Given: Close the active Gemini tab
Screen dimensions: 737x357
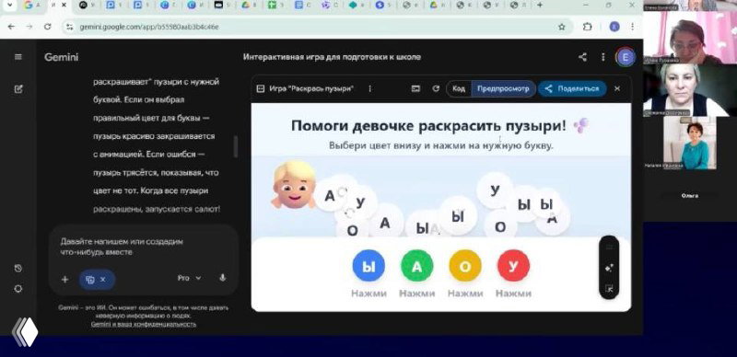Looking at the screenshot, I should point(64,6).
